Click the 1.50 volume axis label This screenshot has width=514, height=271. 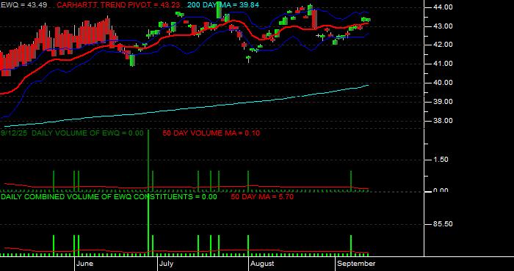(x=441, y=160)
